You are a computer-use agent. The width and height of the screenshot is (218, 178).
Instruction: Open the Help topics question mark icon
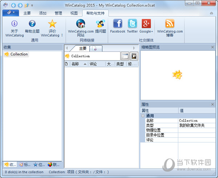tap(32, 24)
